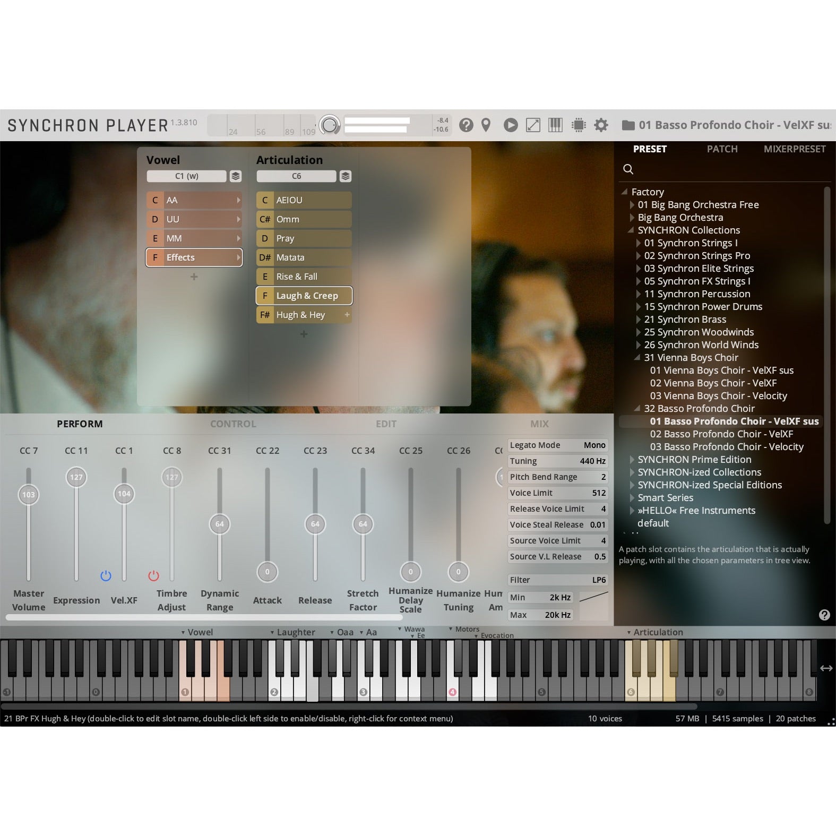
Task: Open settings gear icon
Action: pos(601,125)
